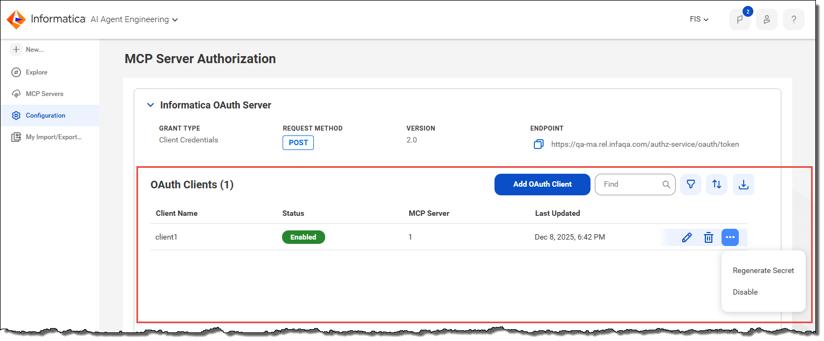Viewport: 824px width, 341px height.
Task: Select Configuration in the sidebar
Action: pyautogui.click(x=46, y=115)
